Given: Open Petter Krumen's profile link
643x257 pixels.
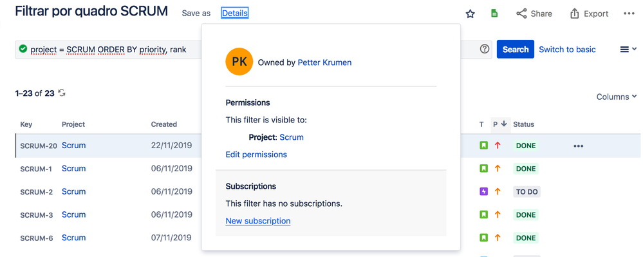Looking at the screenshot, I should click(324, 62).
